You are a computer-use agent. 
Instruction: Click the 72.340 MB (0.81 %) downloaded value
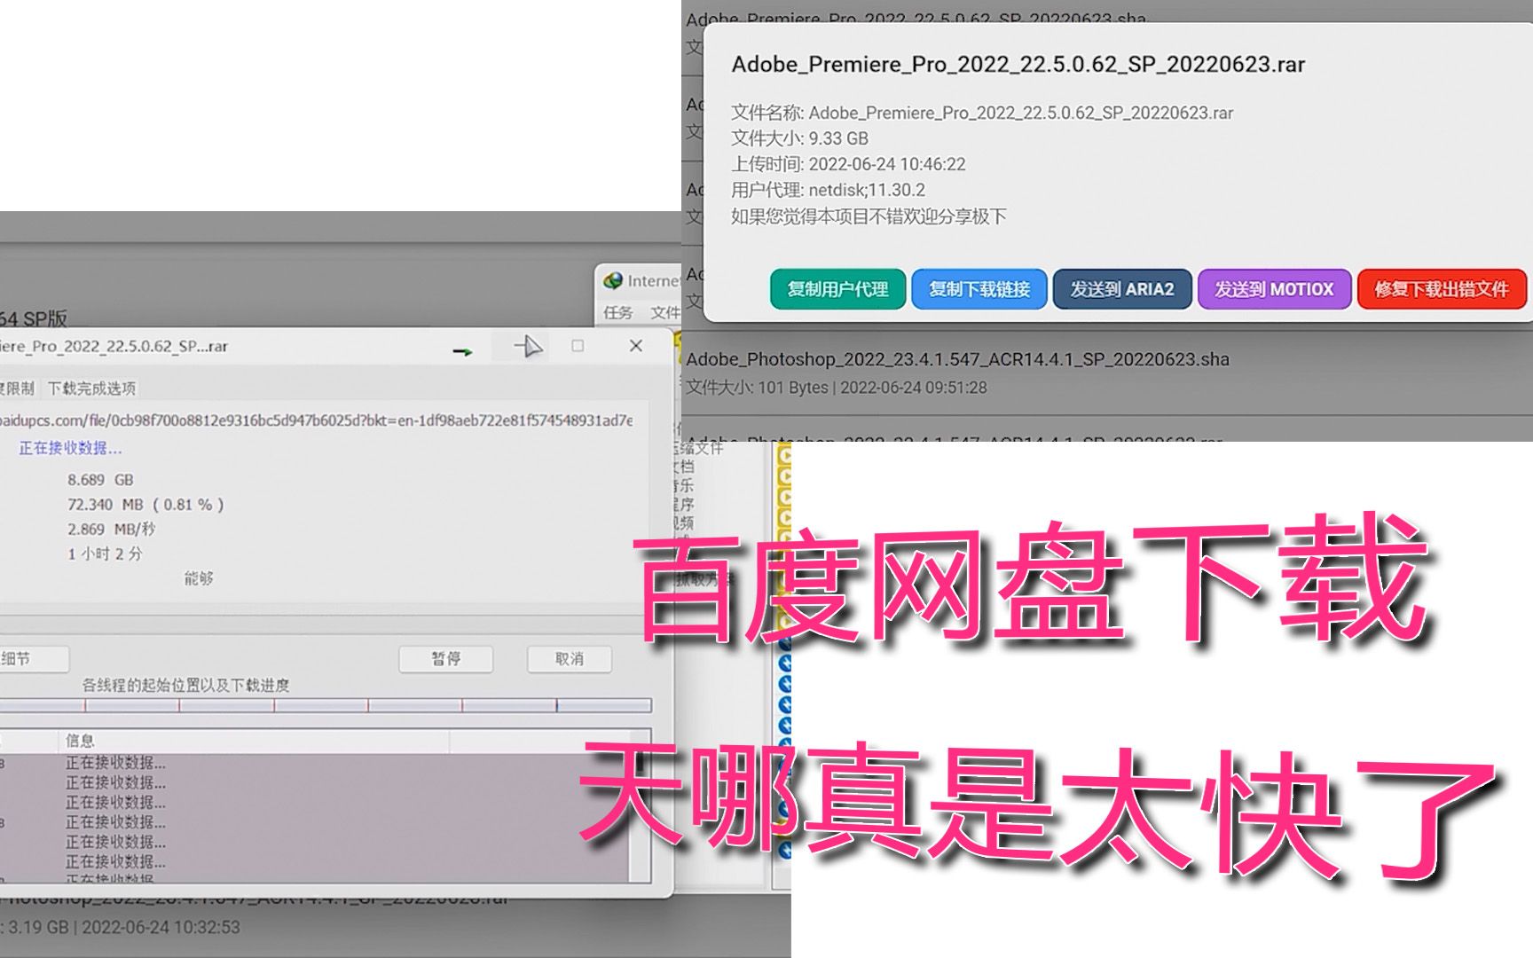click(145, 505)
